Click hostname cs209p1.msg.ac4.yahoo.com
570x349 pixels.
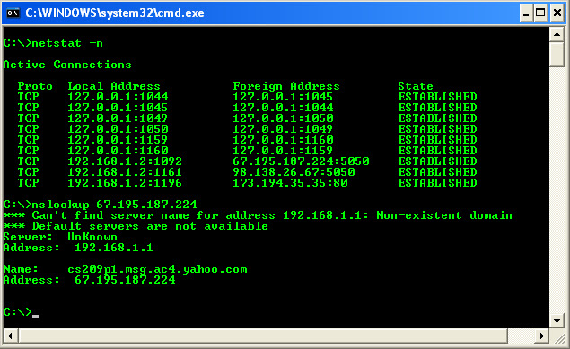(157, 269)
